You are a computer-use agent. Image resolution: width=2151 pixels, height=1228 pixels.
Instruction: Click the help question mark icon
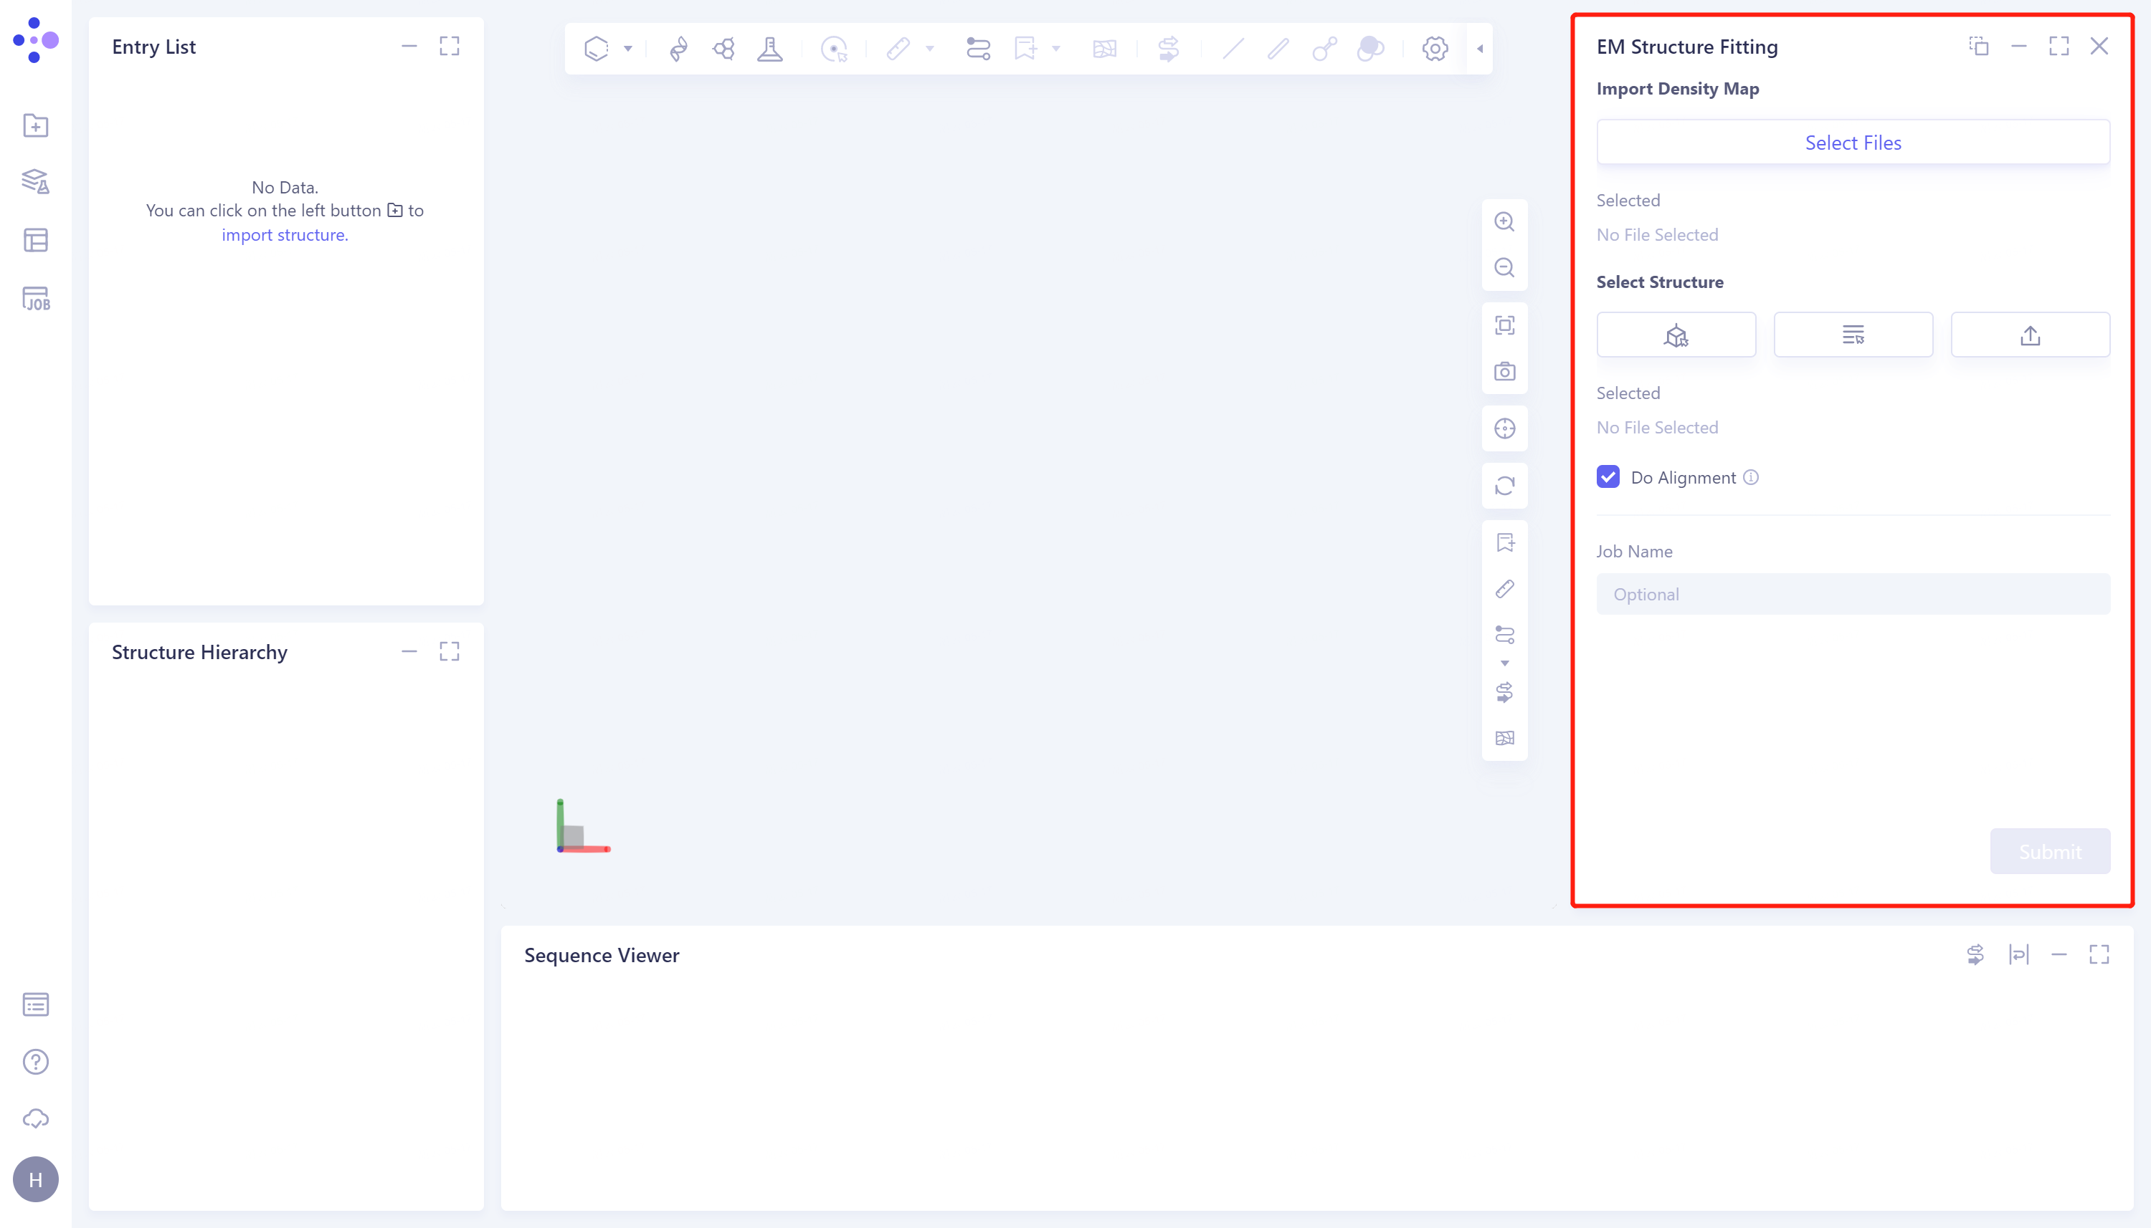(35, 1062)
